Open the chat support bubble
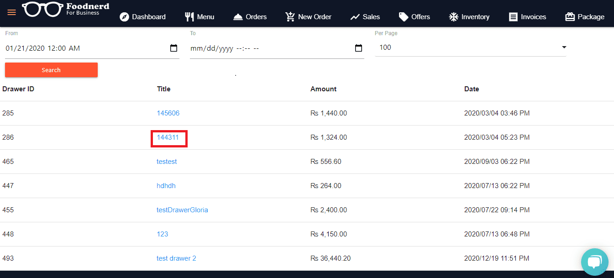 (594, 262)
